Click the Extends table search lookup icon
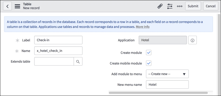 78,61
